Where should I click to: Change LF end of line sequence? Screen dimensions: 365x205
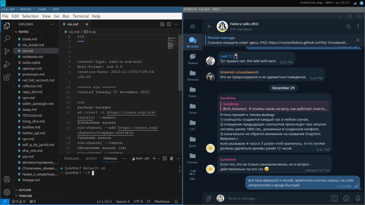149,201
